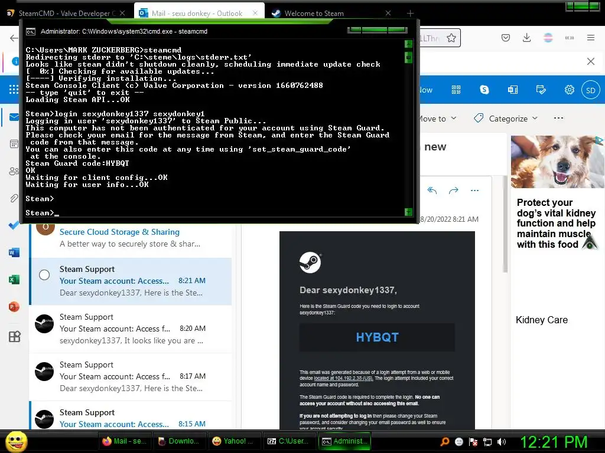
Task: Open Firefox hamburger menu
Action: pyautogui.click(x=591, y=38)
